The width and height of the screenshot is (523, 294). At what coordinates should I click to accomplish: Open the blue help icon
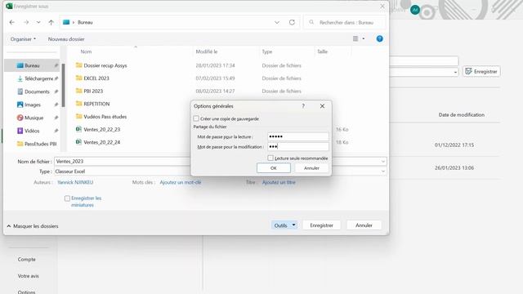click(x=379, y=38)
